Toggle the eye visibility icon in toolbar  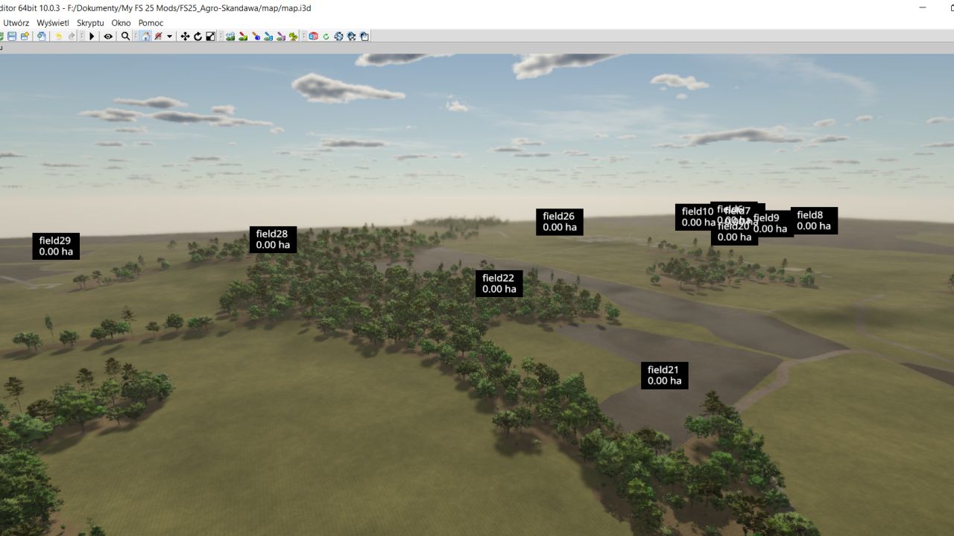point(108,36)
